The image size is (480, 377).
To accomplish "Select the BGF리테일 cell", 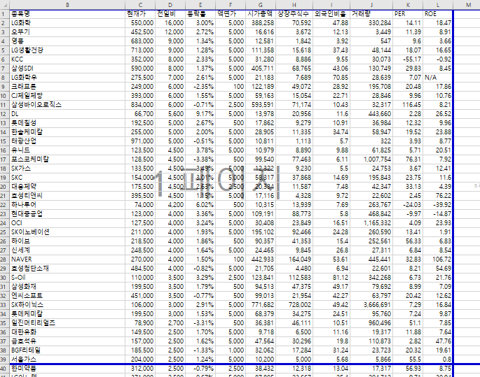I will pyautogui.click(x=67, y=350).
